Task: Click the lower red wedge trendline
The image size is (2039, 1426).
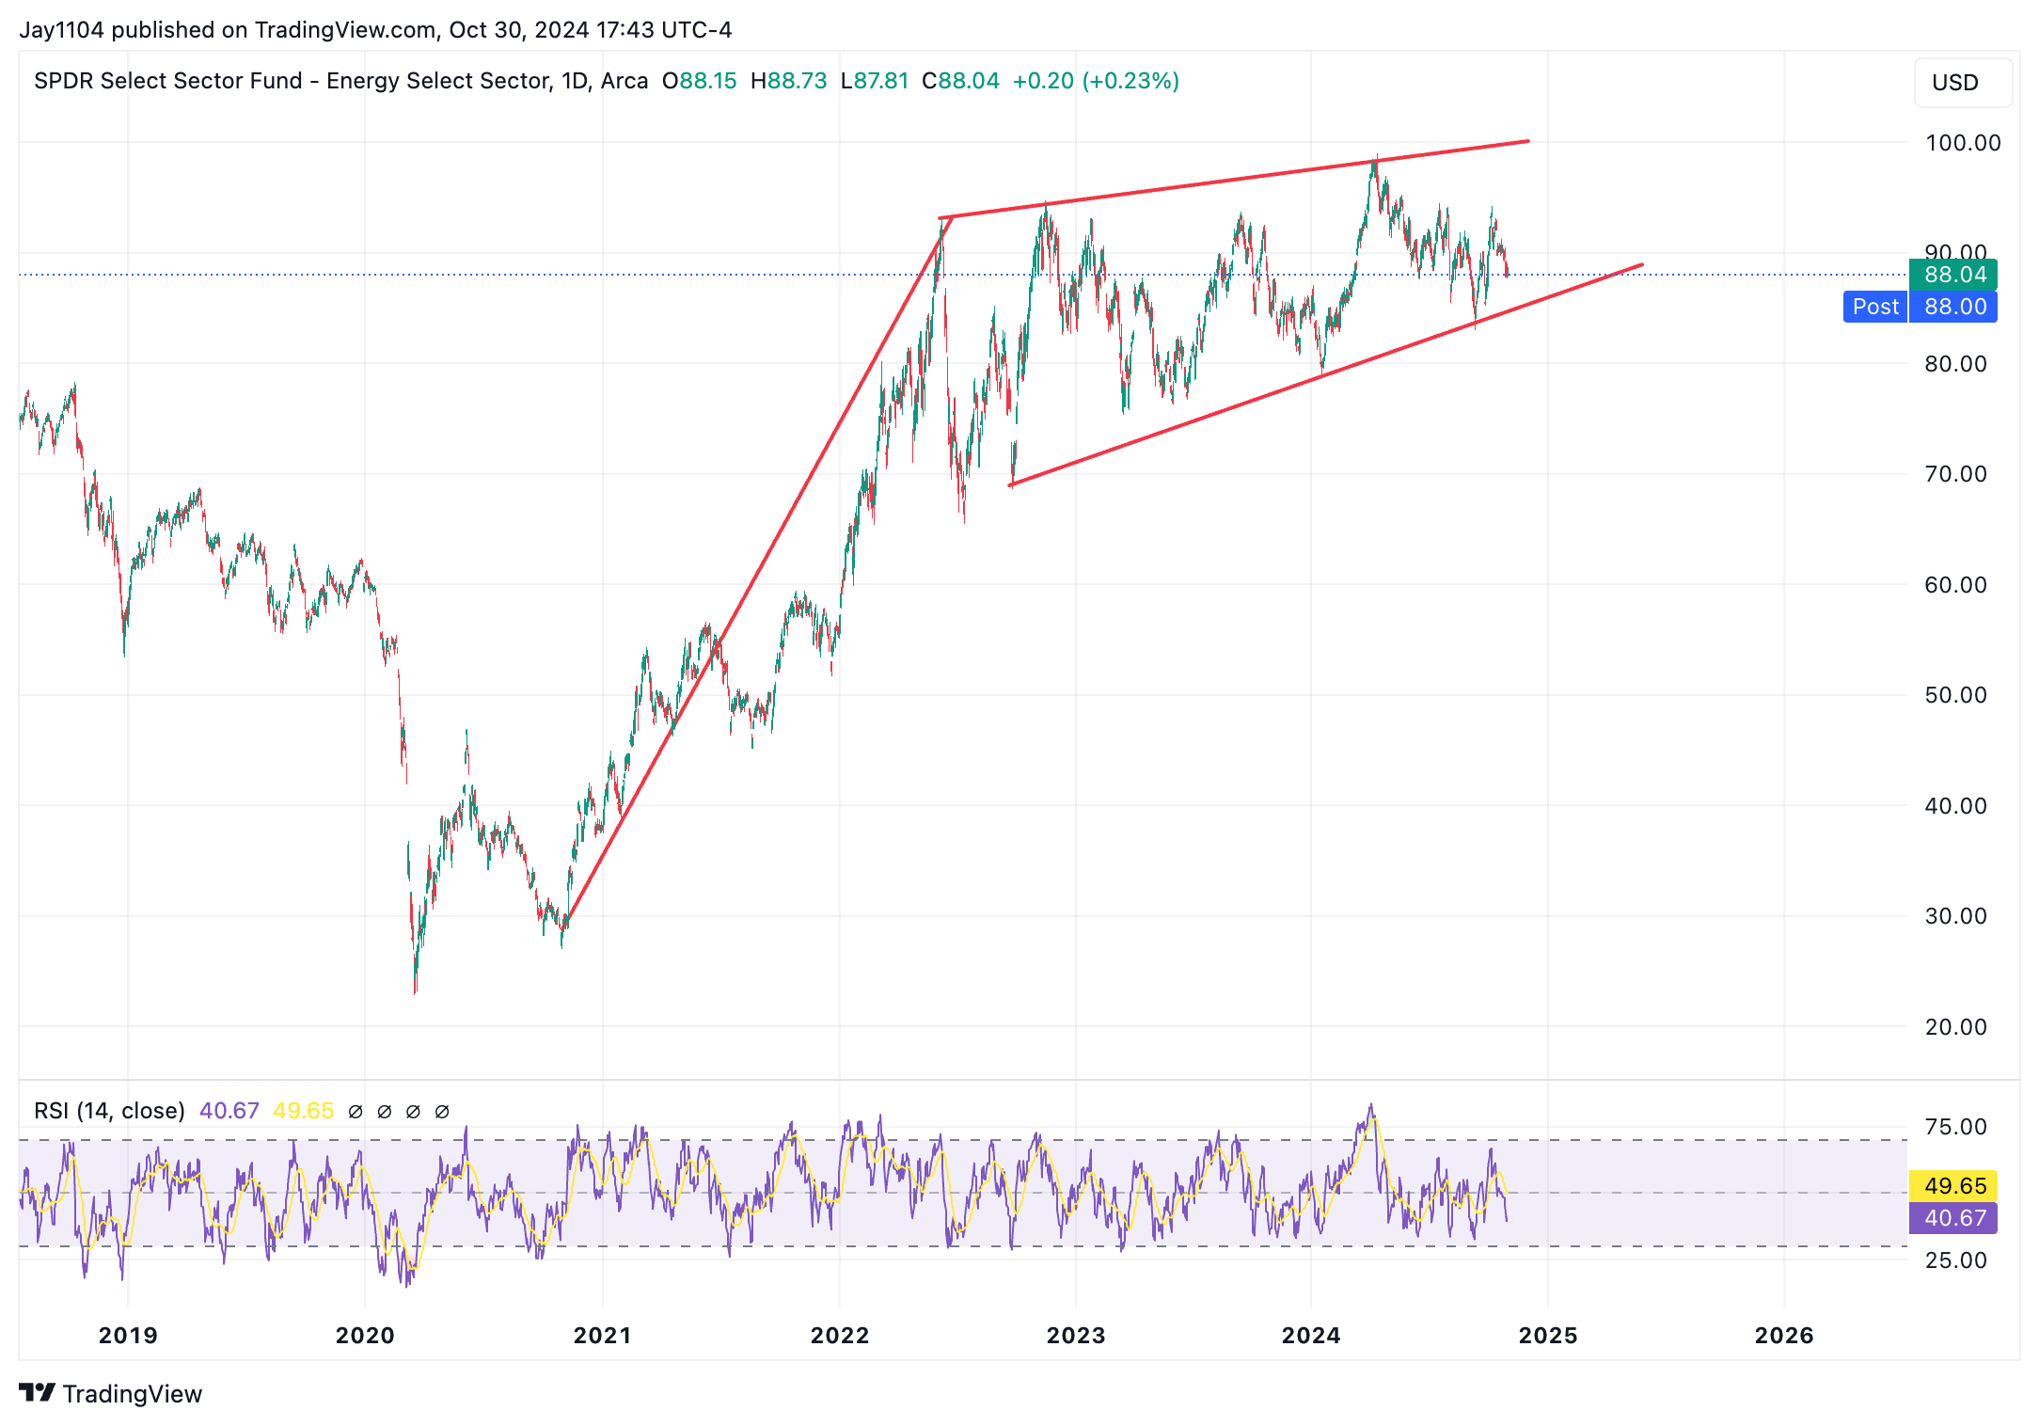Action: coord(1326,375)
